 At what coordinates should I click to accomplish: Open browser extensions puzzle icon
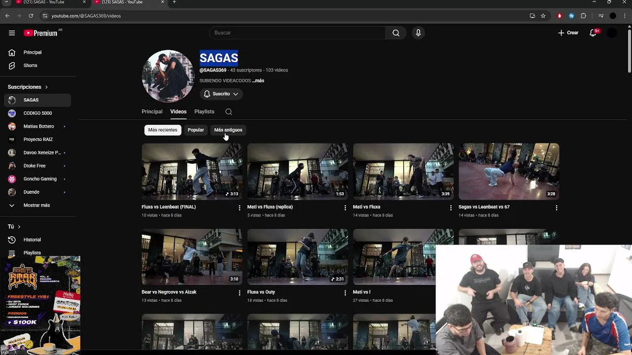583,16
